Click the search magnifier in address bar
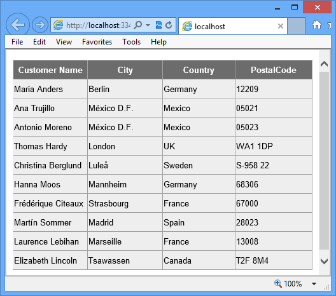This screenshot has width=336, height=296. coord(138,25)
